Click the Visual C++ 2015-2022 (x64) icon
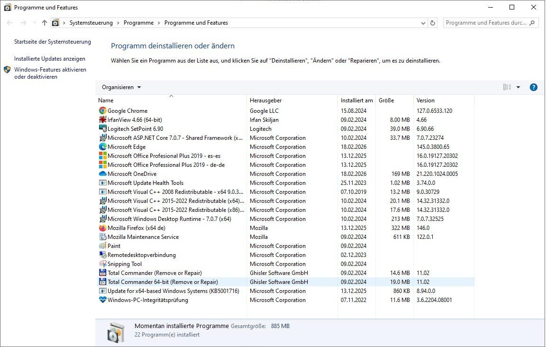 pyautogui.click(x=103, y=201)
